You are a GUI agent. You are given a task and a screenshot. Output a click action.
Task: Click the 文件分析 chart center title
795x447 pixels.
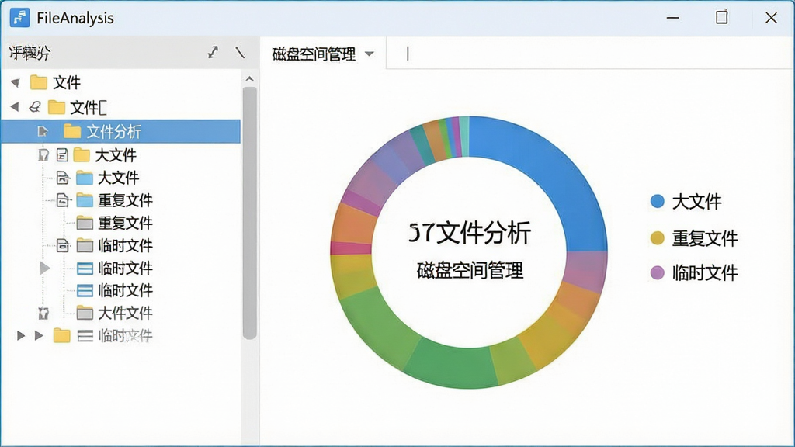click(470, 233)
